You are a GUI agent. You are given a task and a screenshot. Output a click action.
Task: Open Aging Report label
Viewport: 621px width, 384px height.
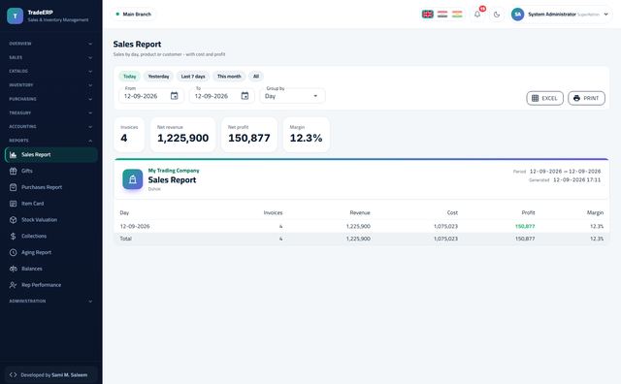(36, 252)
